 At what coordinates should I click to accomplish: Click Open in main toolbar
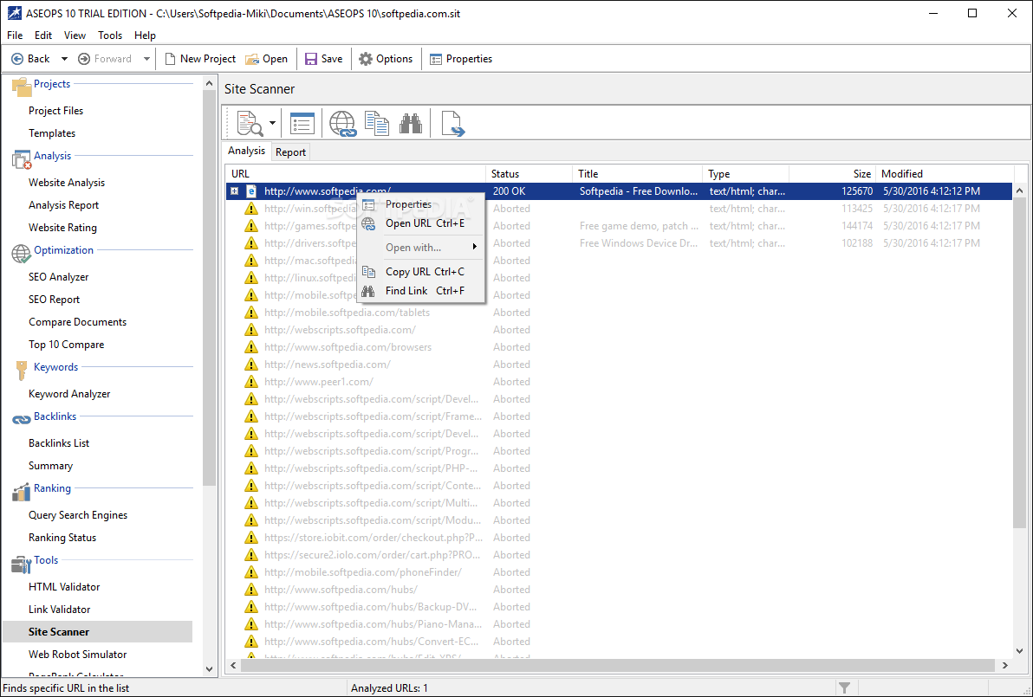(x=267, y=59)
